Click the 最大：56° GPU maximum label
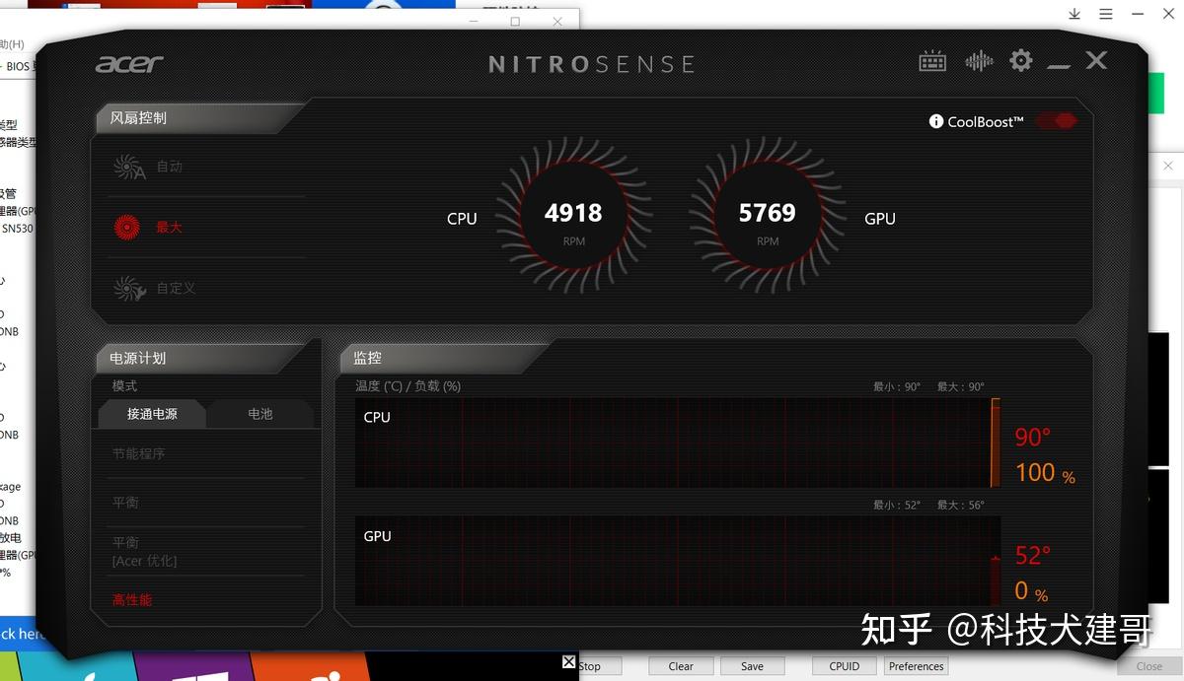This screenshot has width=1184, height=681. (x=961, y=506)
